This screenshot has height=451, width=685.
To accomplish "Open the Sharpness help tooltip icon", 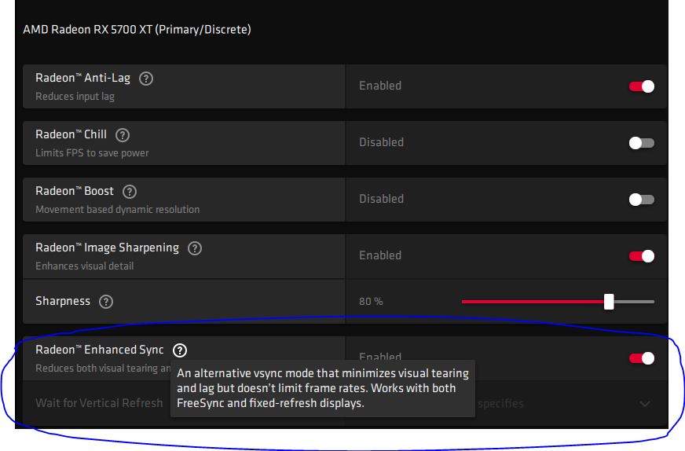I will coord(106,302).
